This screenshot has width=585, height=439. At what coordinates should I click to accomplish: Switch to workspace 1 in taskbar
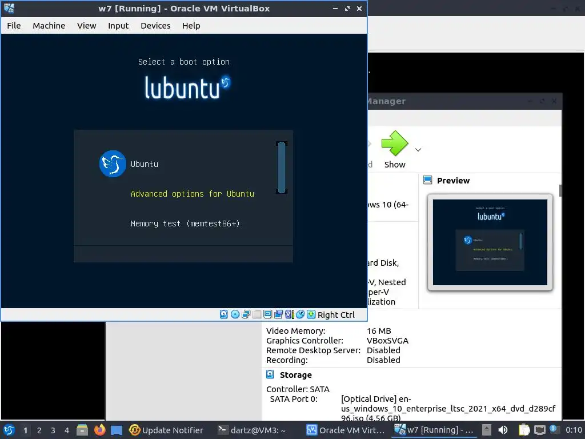(25, 430)
